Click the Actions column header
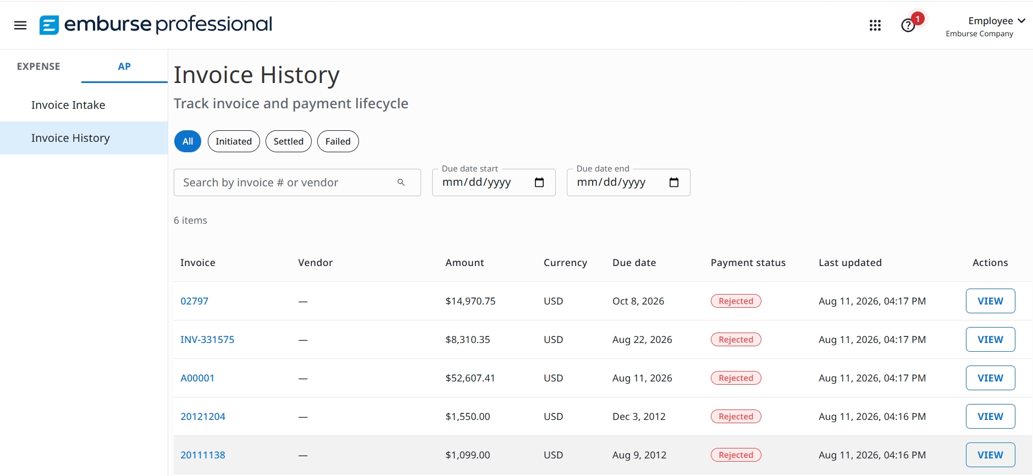This screenshot has width=1033, height=476. click(990, 263)
